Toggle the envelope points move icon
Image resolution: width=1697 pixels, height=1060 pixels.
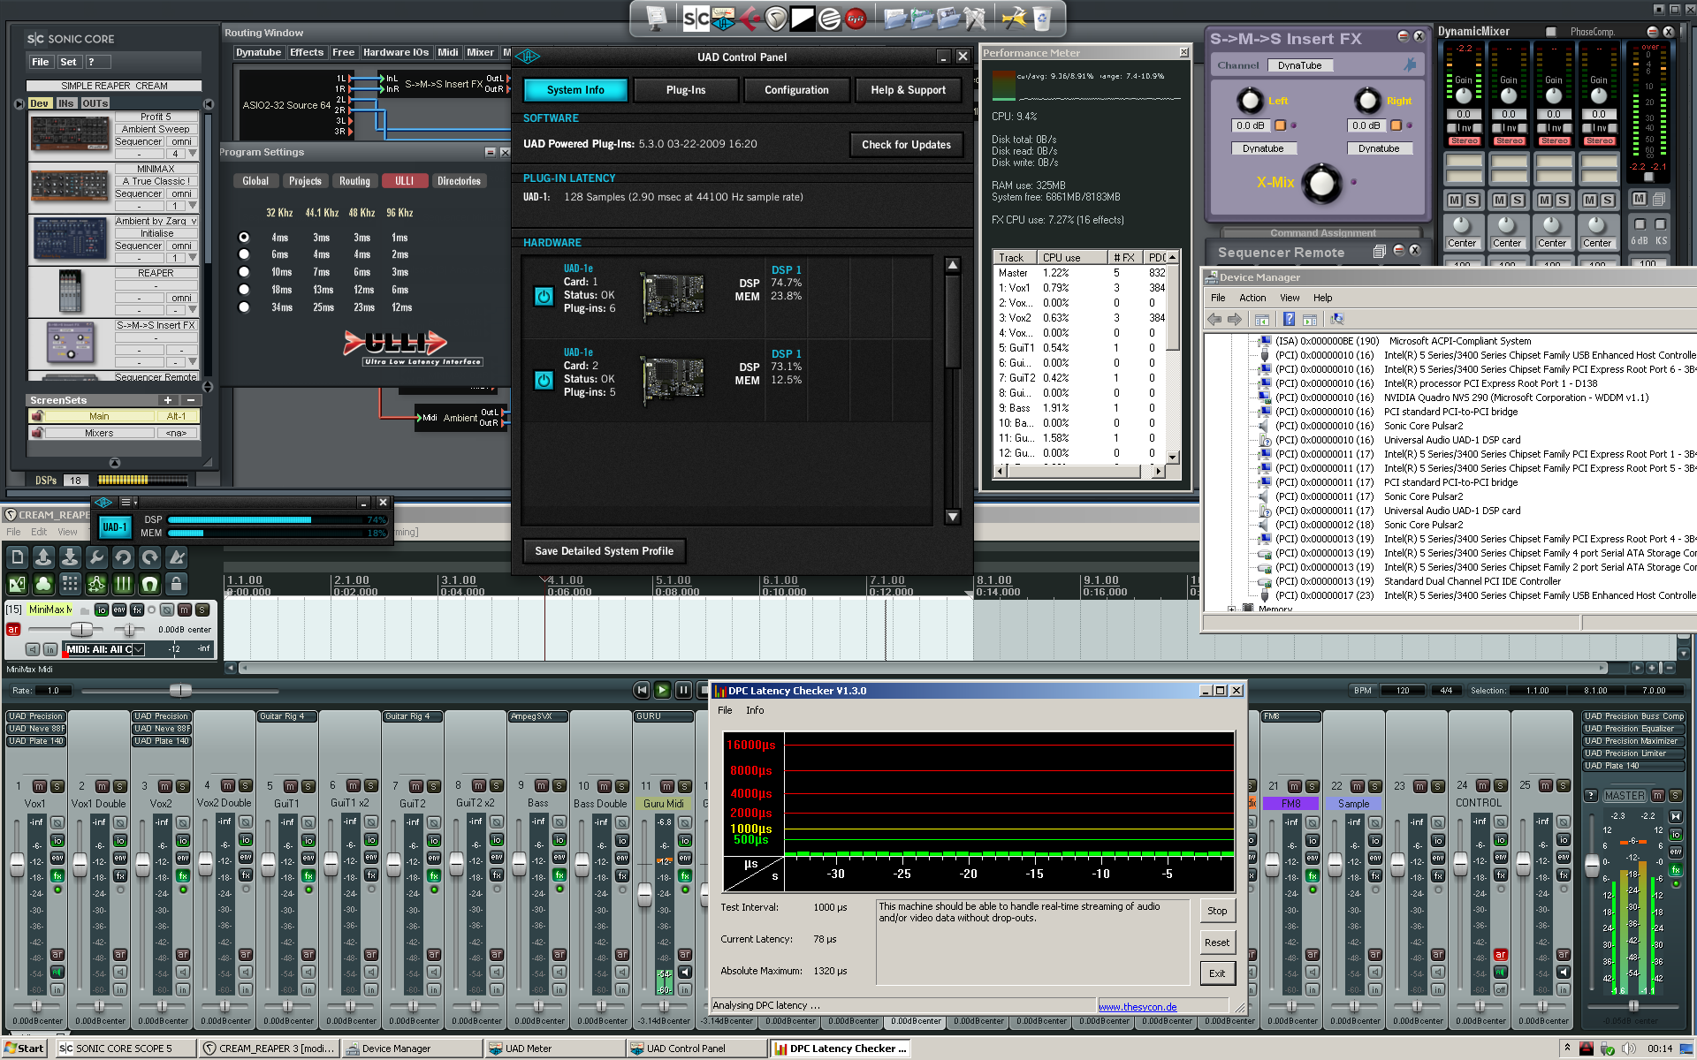[96, 584]
